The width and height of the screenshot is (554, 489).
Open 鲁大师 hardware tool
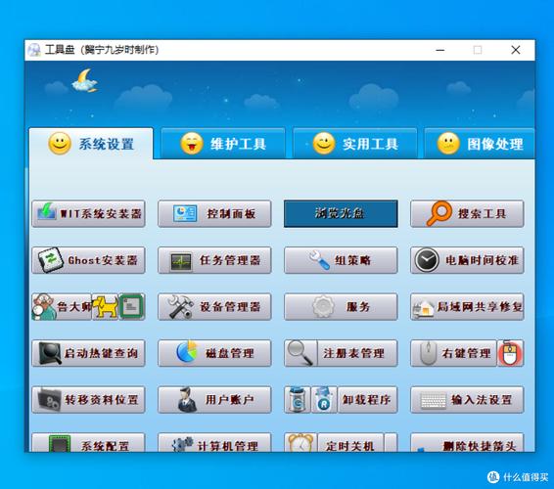(x=62, y=307)
